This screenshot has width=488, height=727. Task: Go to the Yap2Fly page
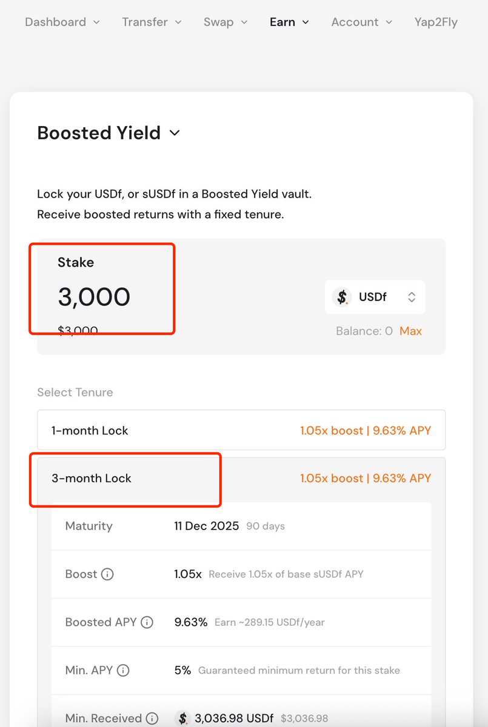436,22
